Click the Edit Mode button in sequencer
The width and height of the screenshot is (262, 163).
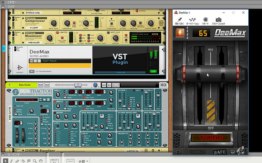tap(54, 161)
